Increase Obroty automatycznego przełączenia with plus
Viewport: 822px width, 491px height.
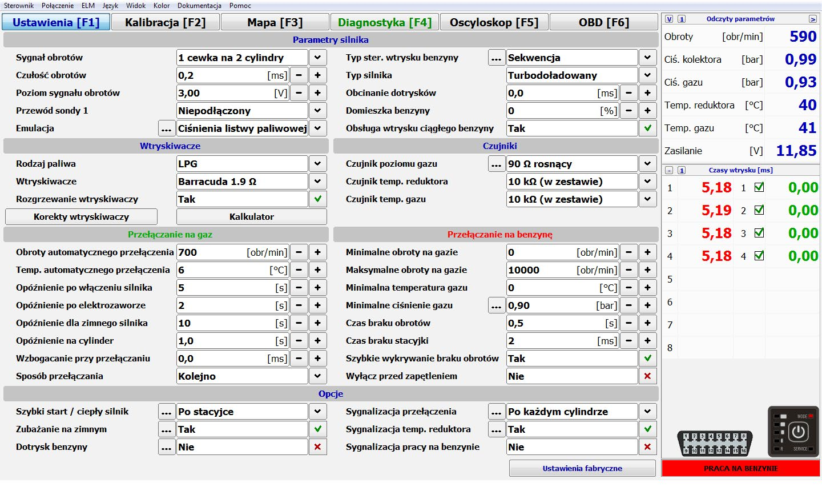[x=317, y=252]
